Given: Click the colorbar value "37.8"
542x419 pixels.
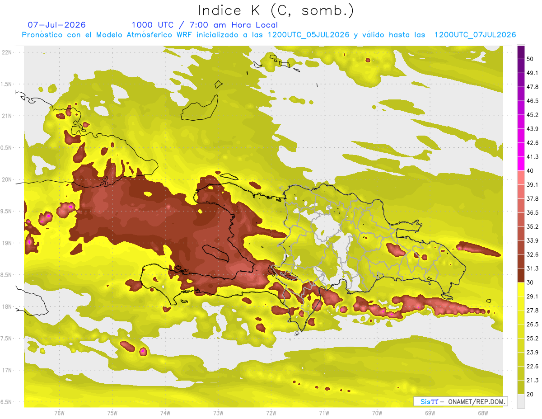Looking at the screenshot, I should click(533, 198).
